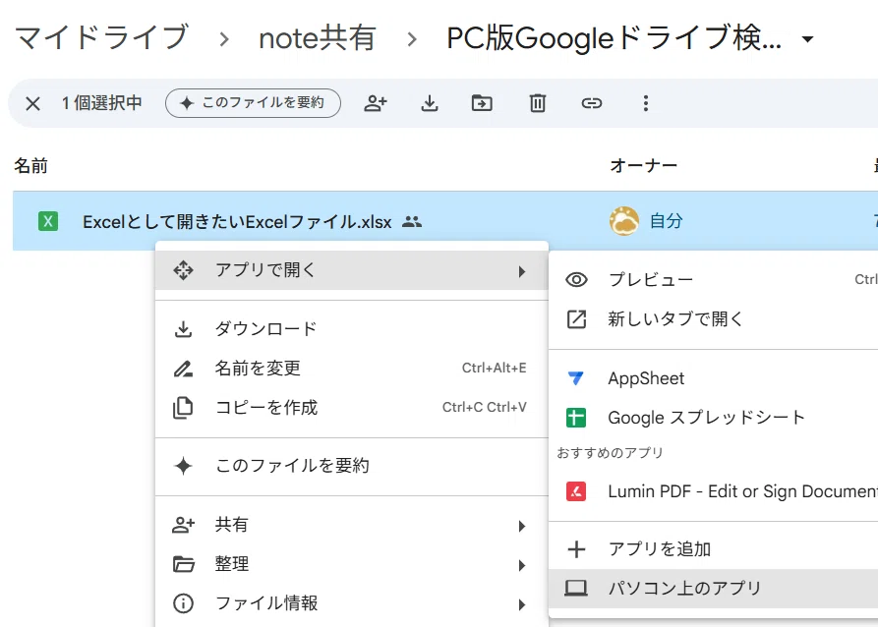
Task: Click the move-to-folder toolbar icon
Action: pos(482,103)
